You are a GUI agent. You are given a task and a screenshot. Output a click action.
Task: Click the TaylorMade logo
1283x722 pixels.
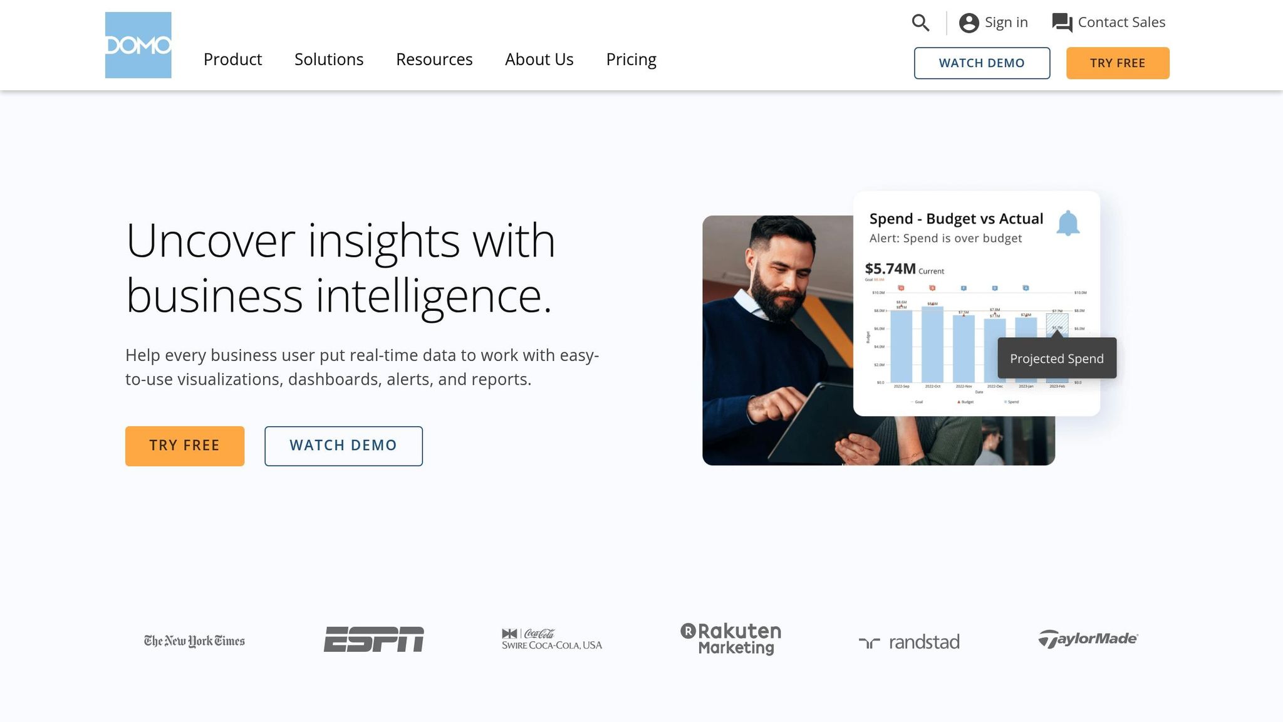tap(1088, 639)
